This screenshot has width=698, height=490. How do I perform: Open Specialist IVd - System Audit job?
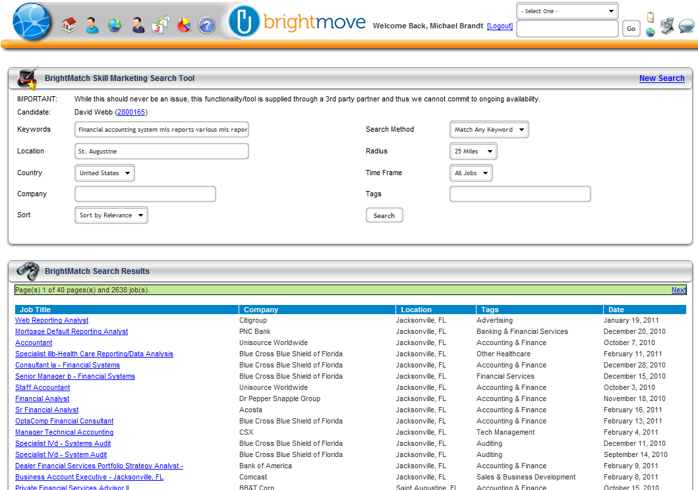(x=61, y=454)
